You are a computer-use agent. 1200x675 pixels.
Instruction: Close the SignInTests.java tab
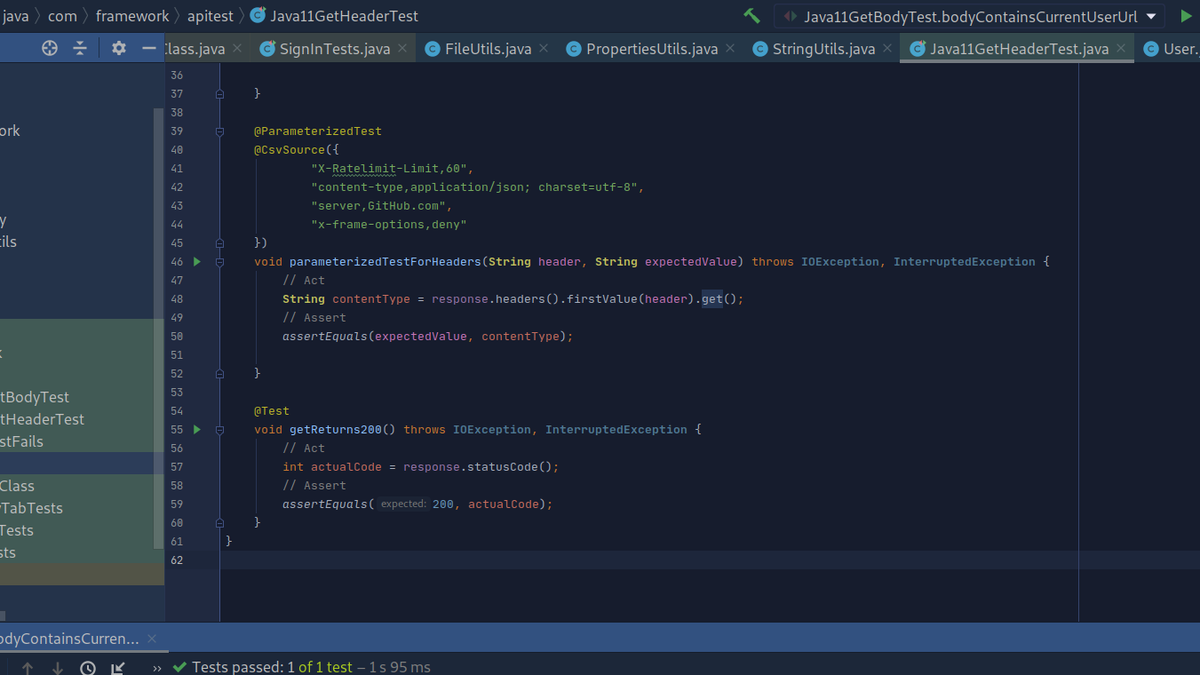[402, 49]
